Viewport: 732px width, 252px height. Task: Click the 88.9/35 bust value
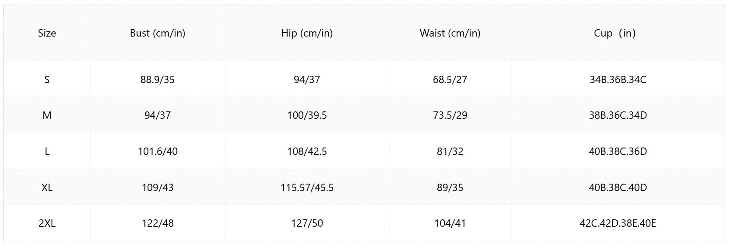pyautogui.click(x=158, y=80)
